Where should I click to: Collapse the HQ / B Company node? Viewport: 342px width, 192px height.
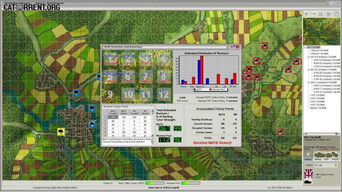coord(309,70)
